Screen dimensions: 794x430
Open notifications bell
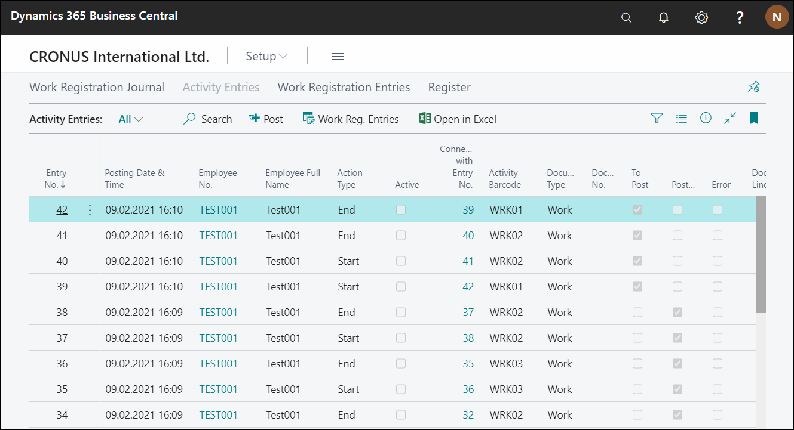(664, 17)
